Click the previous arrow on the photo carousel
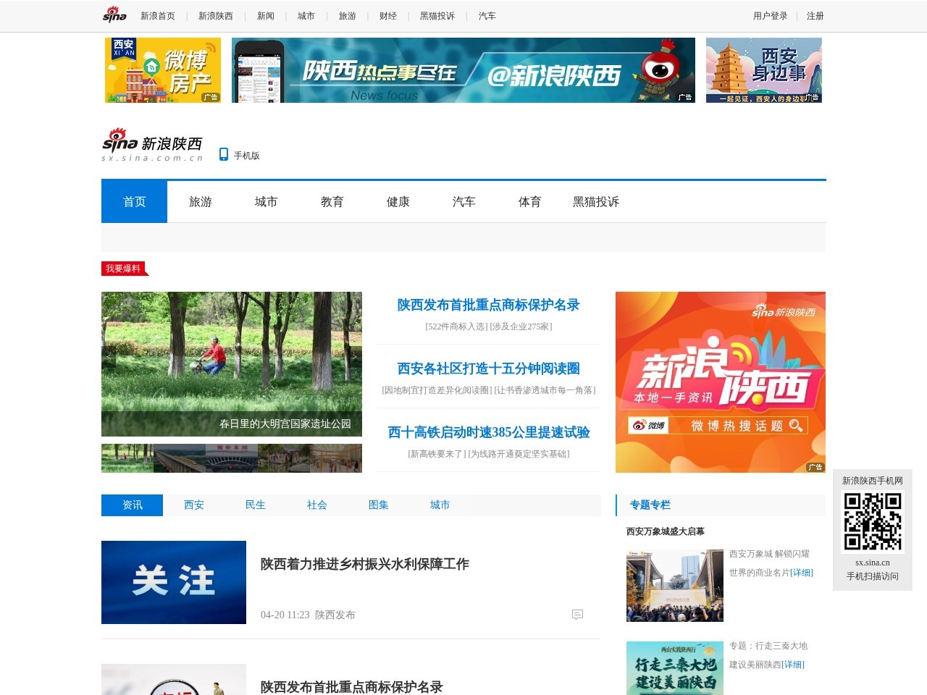 (109, 356)
